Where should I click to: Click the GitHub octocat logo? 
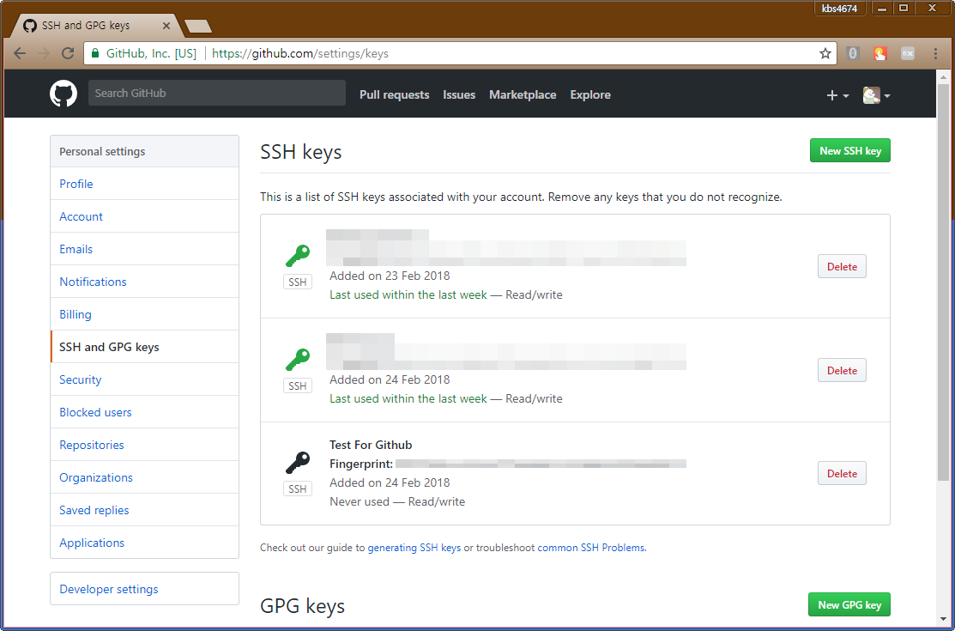click(63, 94)
